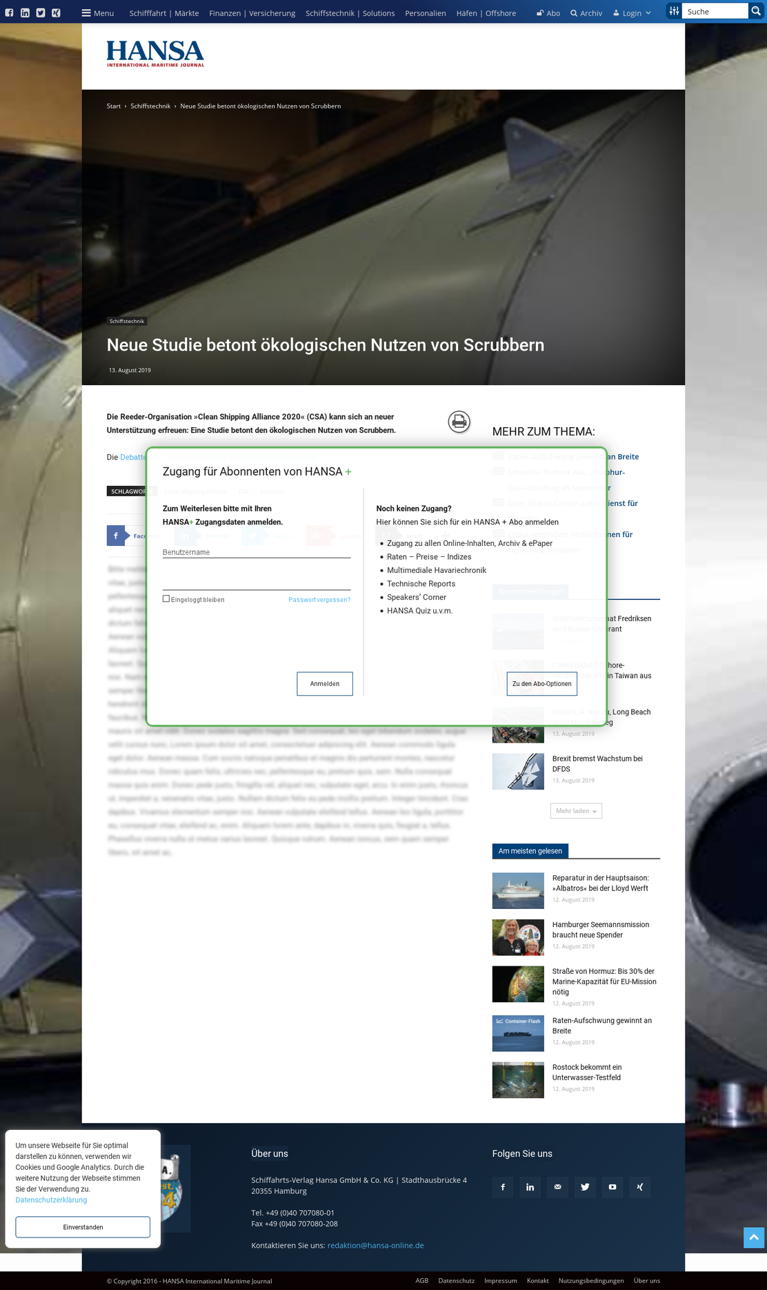
Task: Click the HANSA logo
Action: pyautogui.click(x=155, y=53)
